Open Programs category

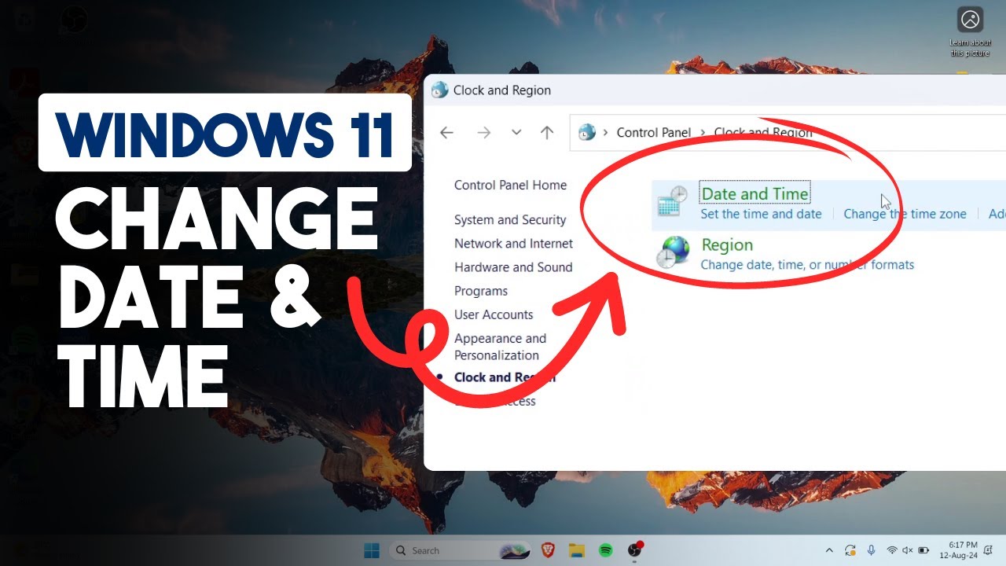click(481, 291)
